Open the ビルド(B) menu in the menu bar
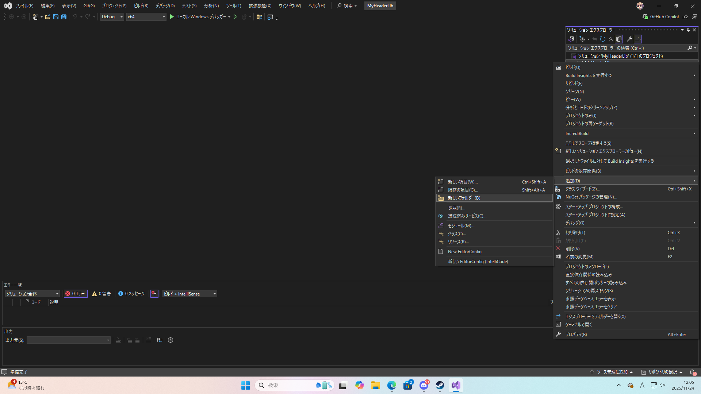 pos(141,6)
